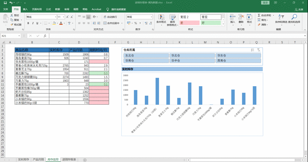Click the Cut (剪切) scissors icon
308x162 pixels.
tap(12, 15)
